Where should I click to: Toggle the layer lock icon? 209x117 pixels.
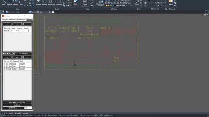[x=113, y=6]
